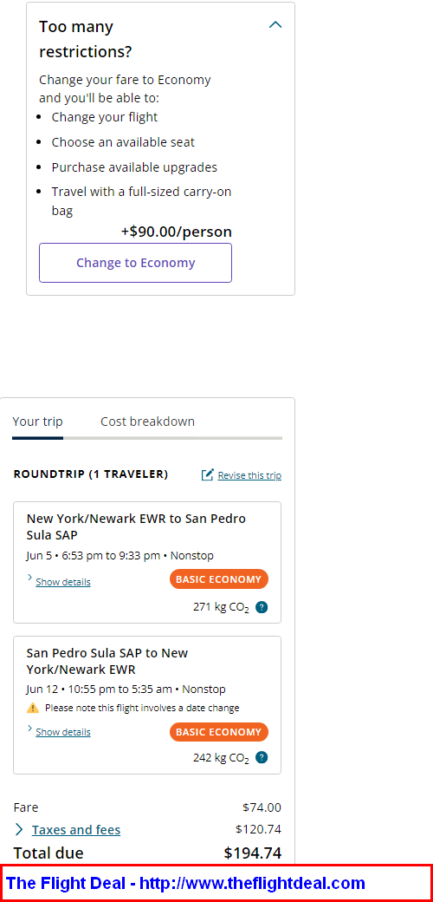Click the date change warning triangle icon
Screen dimensions: 433x902
click(x=33, y=708)
